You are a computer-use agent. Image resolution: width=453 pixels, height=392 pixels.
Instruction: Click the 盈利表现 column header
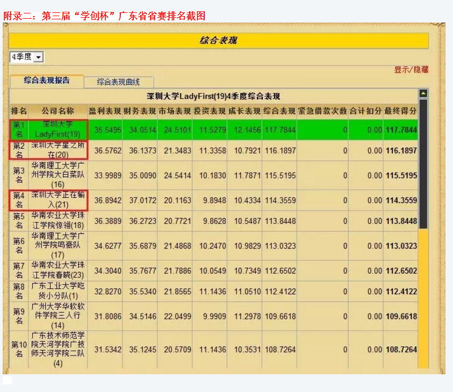(x=105, y=111)
